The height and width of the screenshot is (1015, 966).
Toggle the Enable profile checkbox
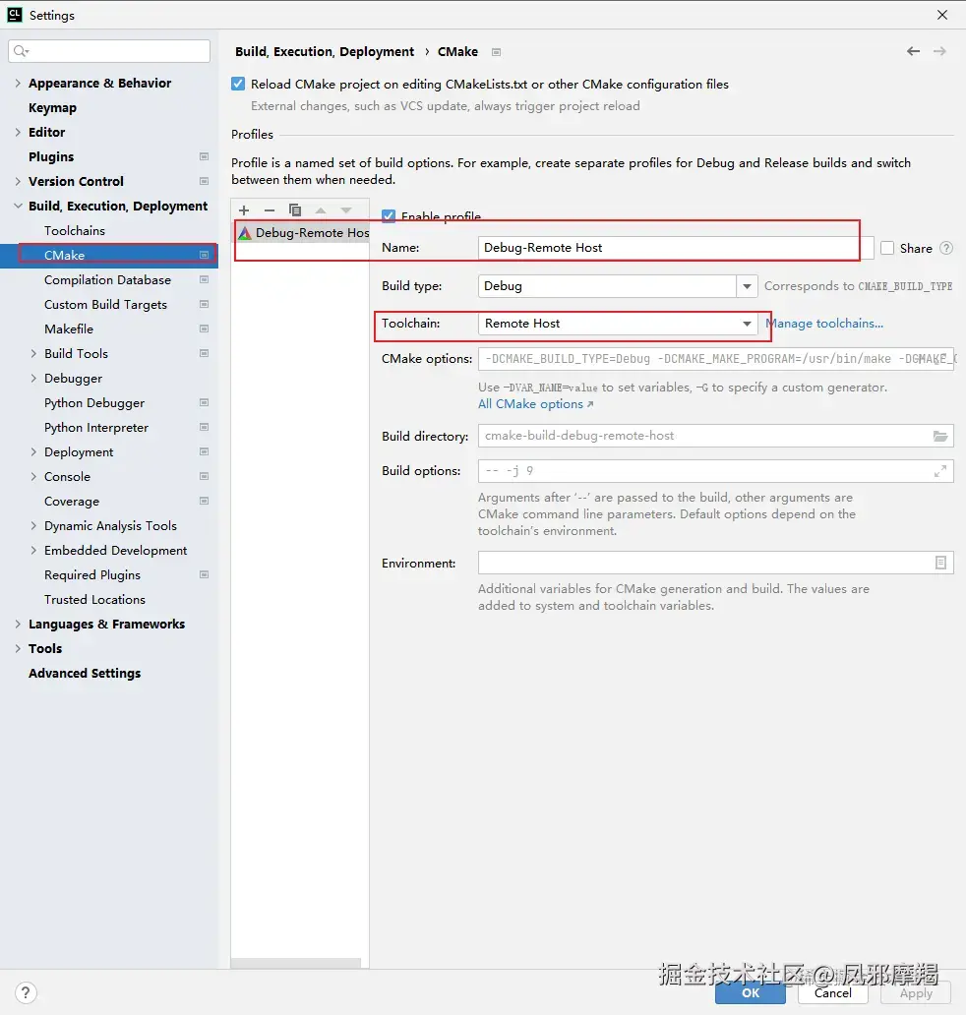pyautogui.click(x=389, y=216)
